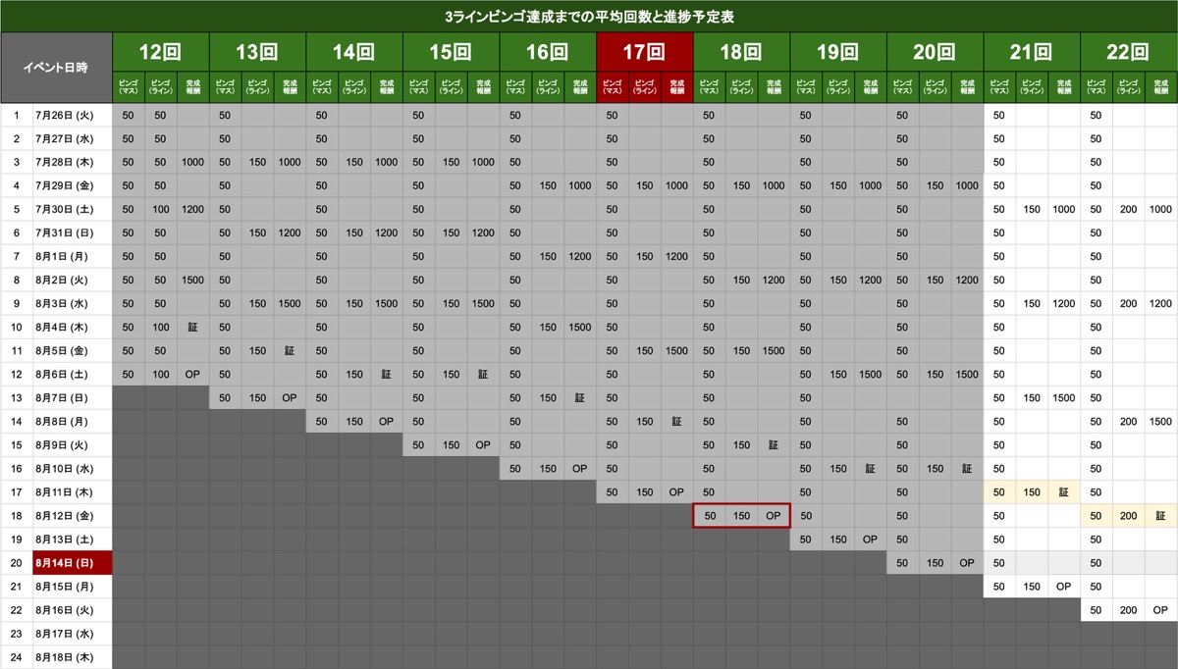This screenshot has width=1178, height=669.
Task: Click the 8月18日 (木) date cell
Action: [x=73, y=657]
